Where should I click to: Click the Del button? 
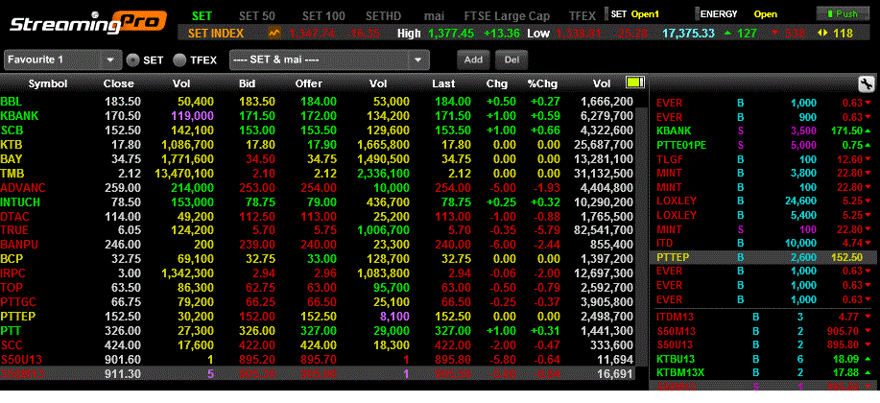pos(511,59)
